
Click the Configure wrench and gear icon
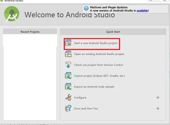click(x=68, y=97)
